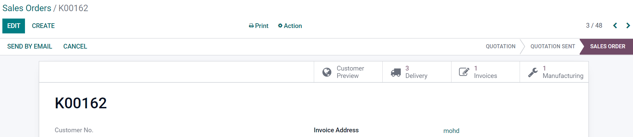Click the Edit button

[x=13, y=26]
